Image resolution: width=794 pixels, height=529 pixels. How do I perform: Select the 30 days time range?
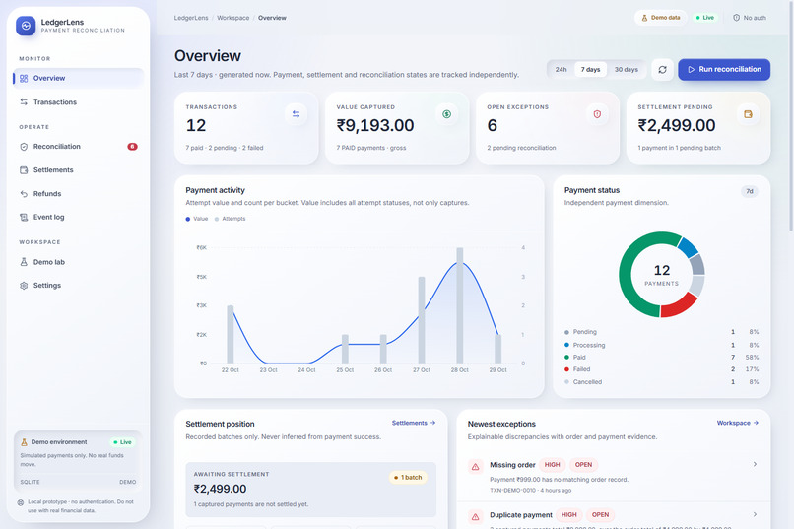click(627, 70)
